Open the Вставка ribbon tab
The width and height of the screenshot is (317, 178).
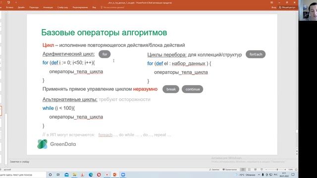pos(9,7)
